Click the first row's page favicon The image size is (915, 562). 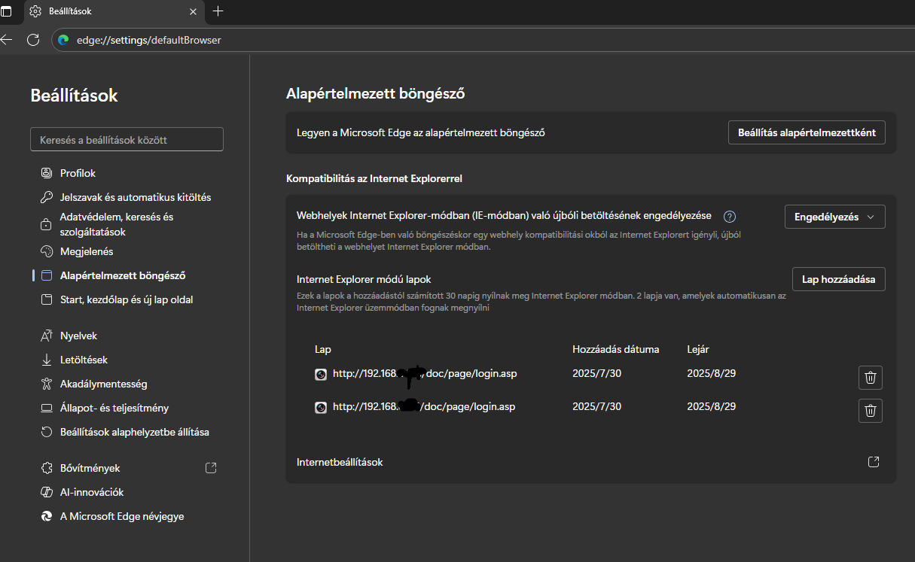(321, 374)
